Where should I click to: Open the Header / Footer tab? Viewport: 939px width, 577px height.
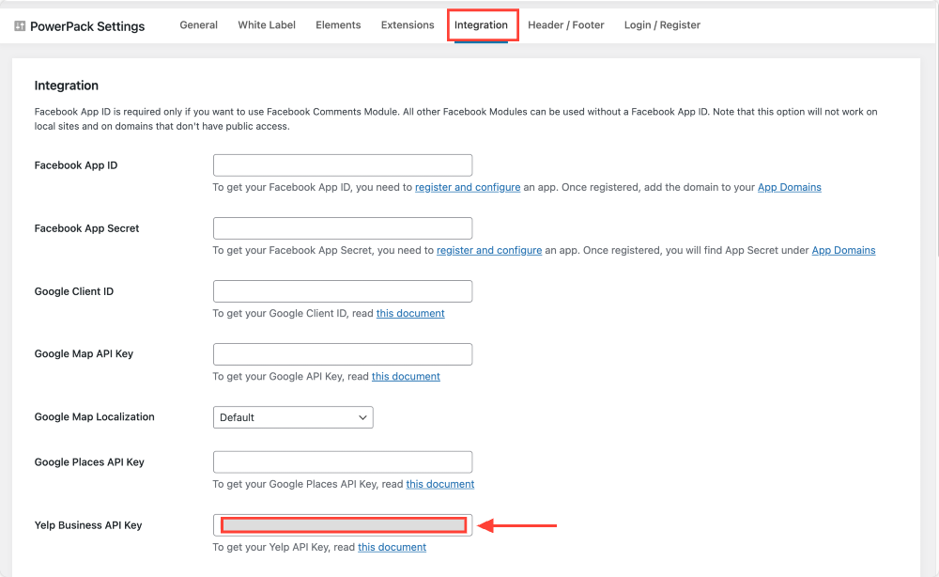coord(565,25)
